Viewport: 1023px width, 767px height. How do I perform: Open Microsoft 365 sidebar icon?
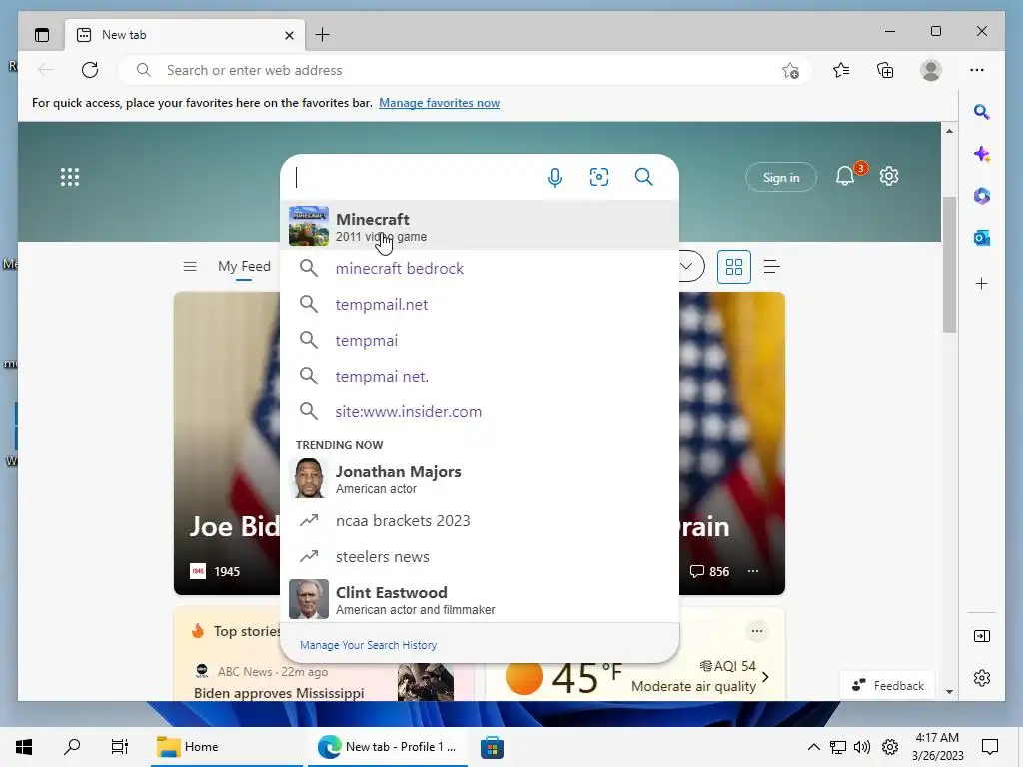point(981,196)
